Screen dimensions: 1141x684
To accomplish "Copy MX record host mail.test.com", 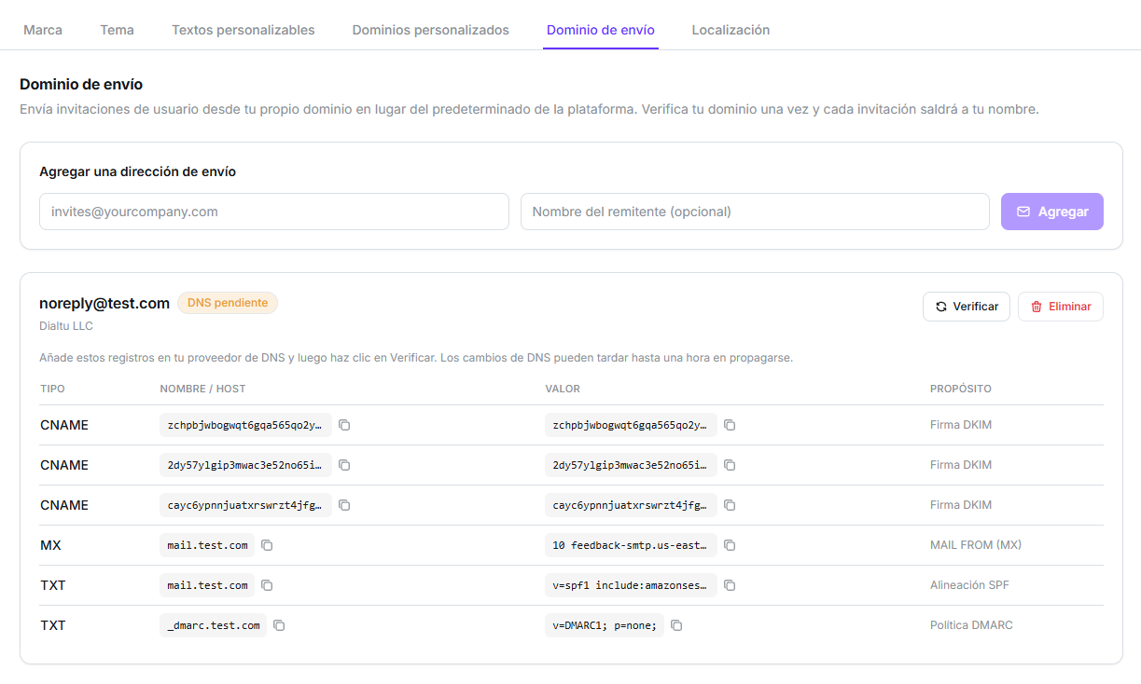I will tap(267, 545).
